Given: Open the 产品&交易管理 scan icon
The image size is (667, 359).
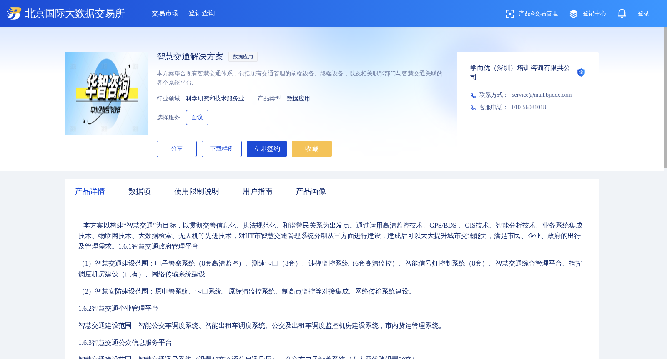Looking at the screenshot, I should [509, 14].
